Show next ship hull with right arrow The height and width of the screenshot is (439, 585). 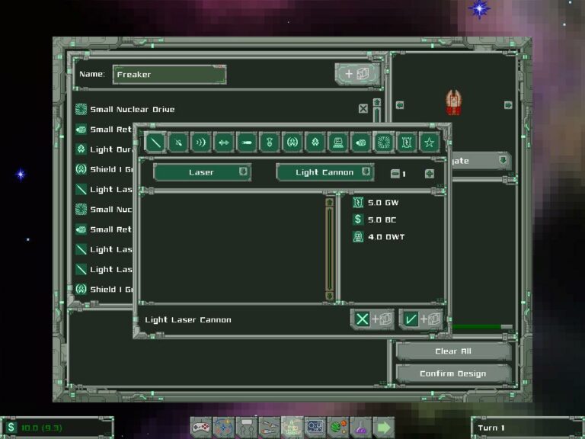pos(508,105)
